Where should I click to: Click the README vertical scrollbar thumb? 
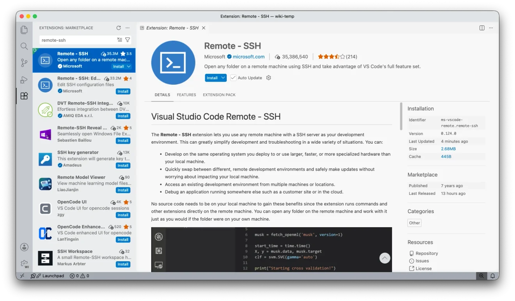click(x=401, y=116)
